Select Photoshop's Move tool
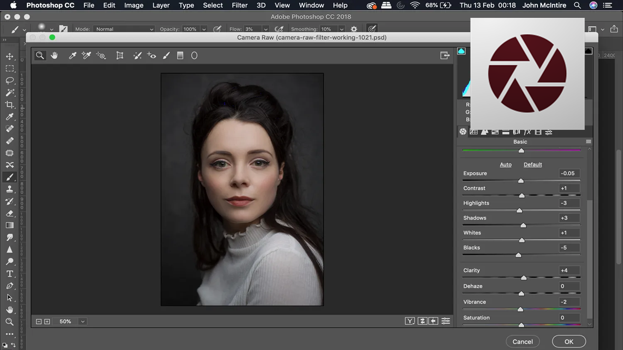 pos(10,56)
